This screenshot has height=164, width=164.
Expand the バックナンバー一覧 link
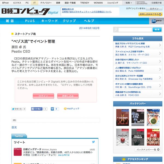pyautogui.click(x=148, y=150)
